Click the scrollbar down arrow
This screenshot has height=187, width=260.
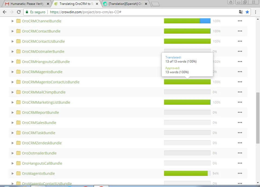(x=258, y=183)
